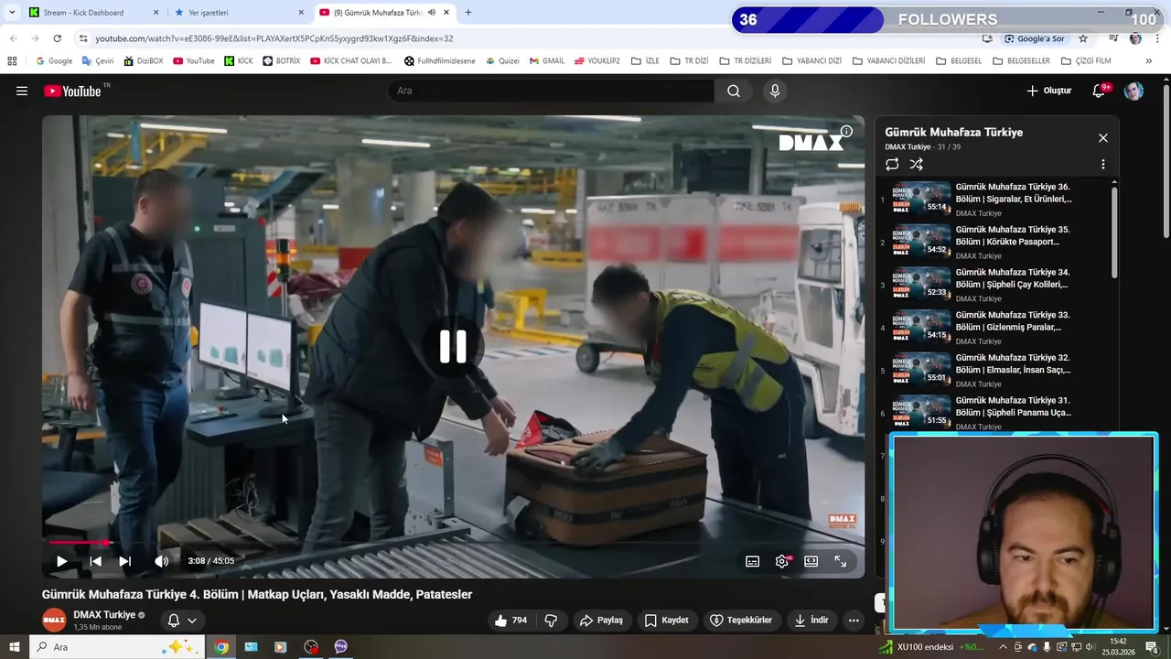The height and width of the screenshot is (659, 1171).
Task: Open Chrome from the taskbar
Action: (x=221, y=647)
